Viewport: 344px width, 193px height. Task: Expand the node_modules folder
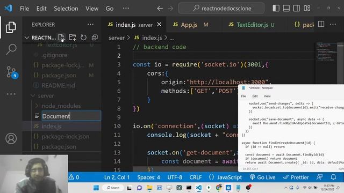[x=62, y=106]
